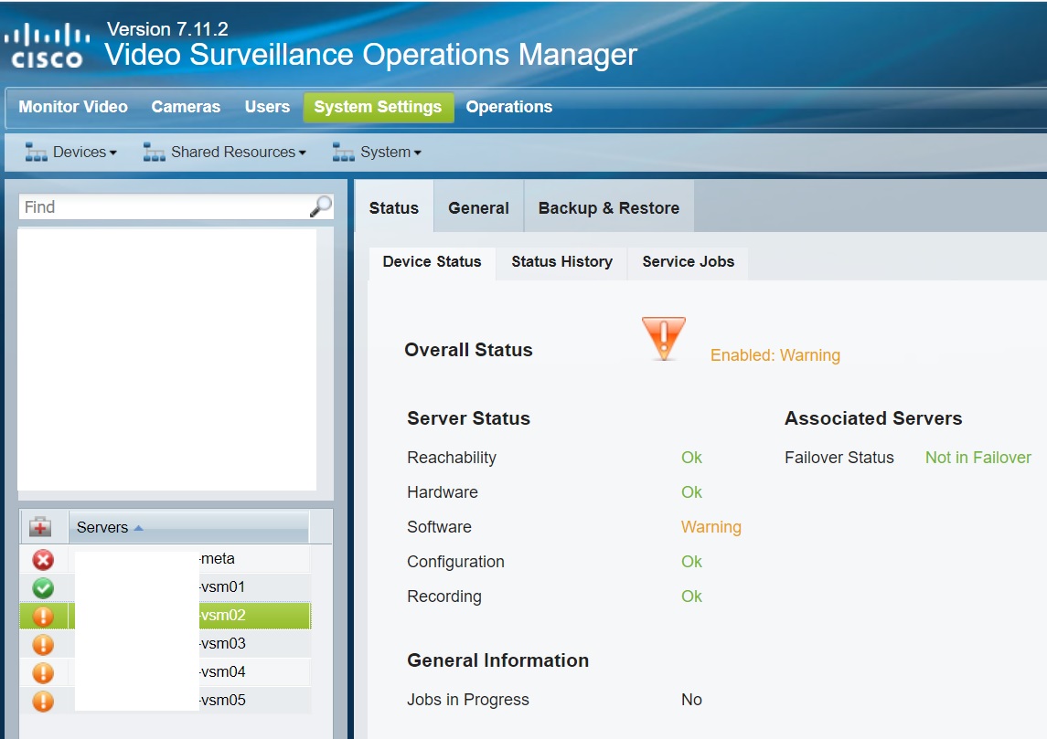The width and height of the screenshot is (1047, 739).
Task: Open the Monitor Video menu
Action: tap(72, 107)
